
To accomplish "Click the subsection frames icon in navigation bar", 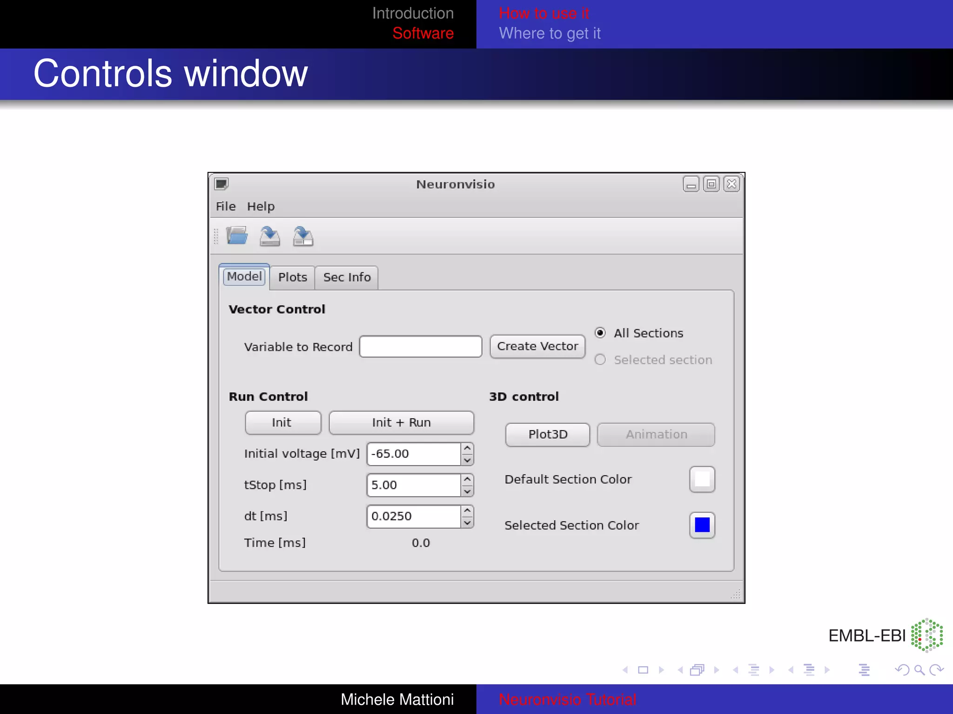I will click(x=698, y=670).
